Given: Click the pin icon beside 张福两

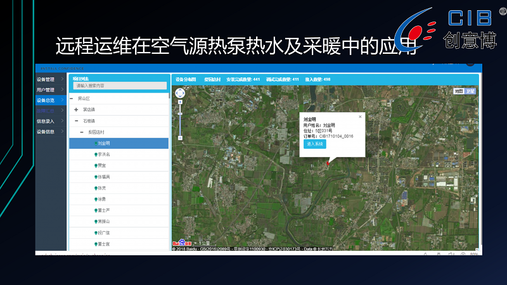Looking at the screenshot, I should [x=96, y=177].
